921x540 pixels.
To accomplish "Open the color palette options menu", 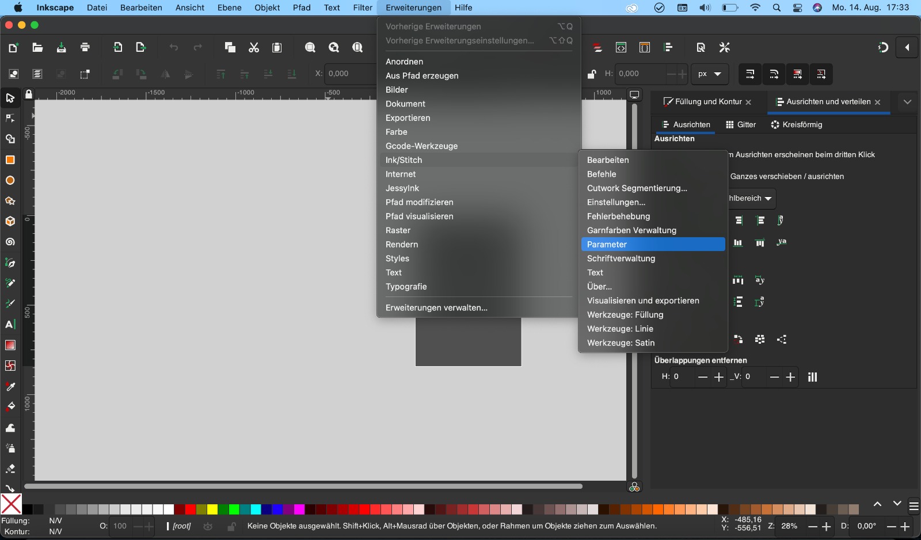I will (x=914, y=507).
